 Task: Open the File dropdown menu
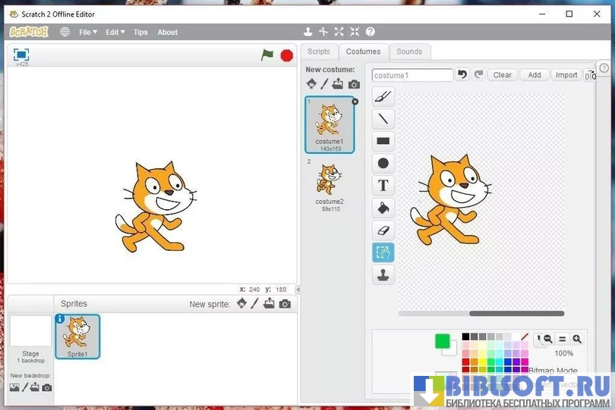[87, 33]
